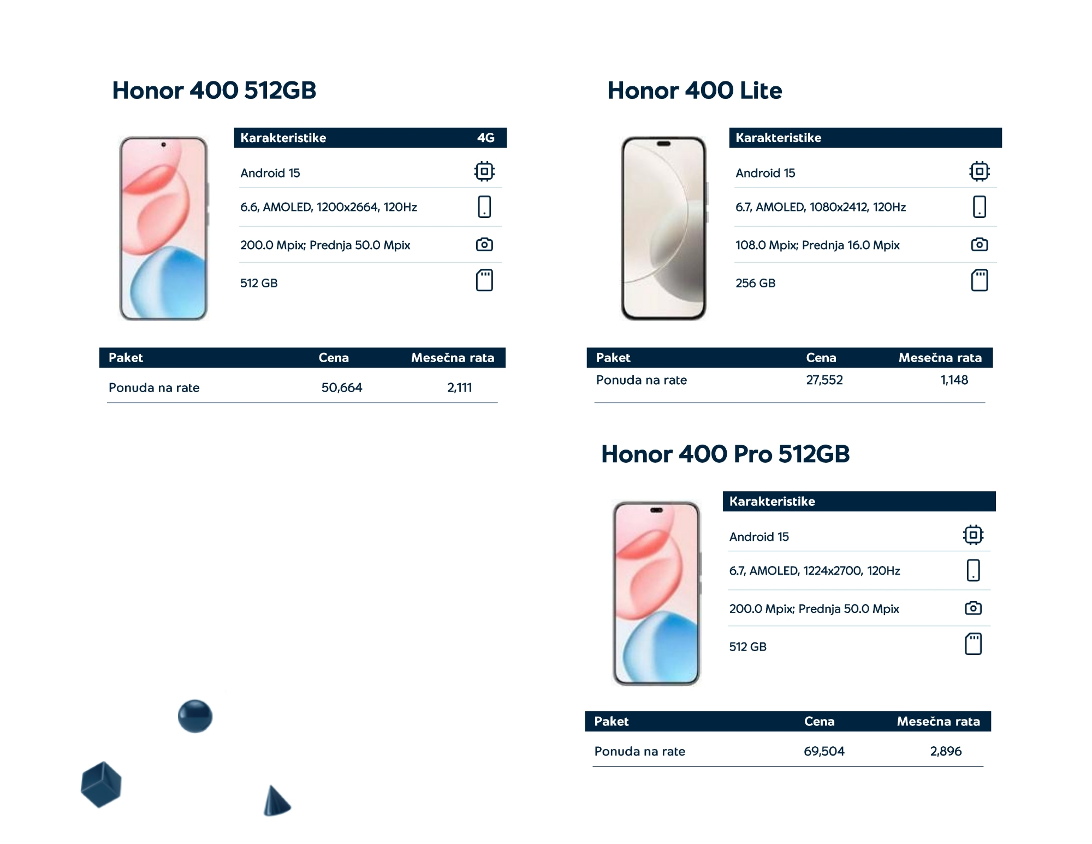This screenshot has height=844, width=1092.
Task: Click the storage card icon for Honor 400 512GB
Action: (x=484, y=280)
